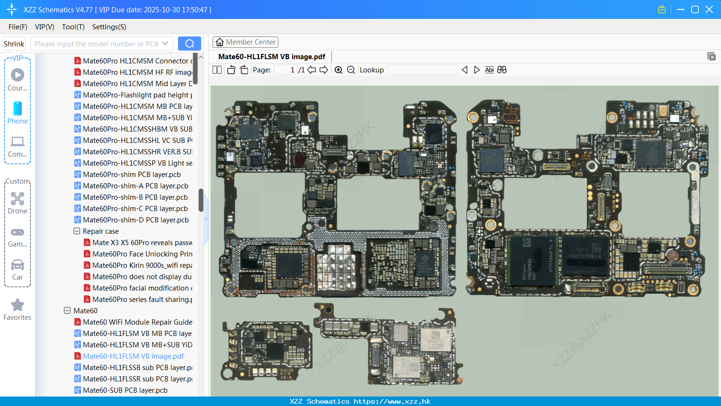Open Mate60Pro-shim-A PCB layer.pcb
Image resolution: width=721 pixels, height=406 pixels.
[x=131, y=185]
